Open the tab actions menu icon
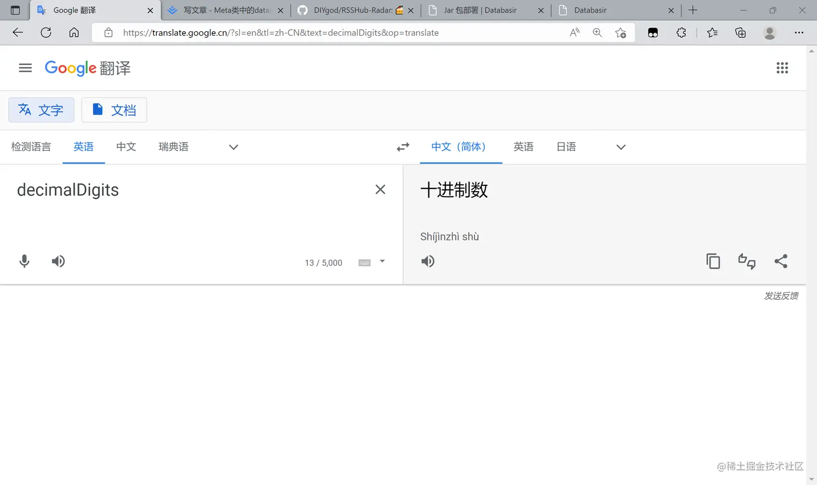Viewport: 817px width, 485px height. coord(15,10)
